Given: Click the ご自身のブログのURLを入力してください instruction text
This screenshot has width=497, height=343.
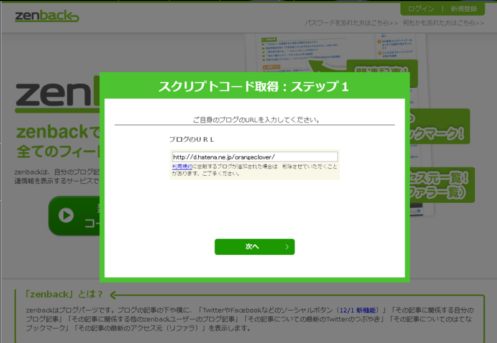Looking at the screenshot, I should tap(257, 120).
